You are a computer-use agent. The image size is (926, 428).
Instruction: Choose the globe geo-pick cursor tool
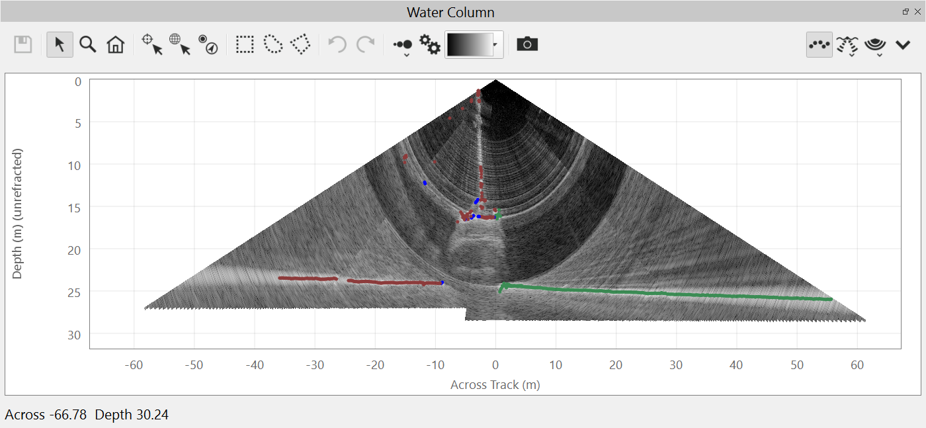pyautogui.click(x=180, y=45)
